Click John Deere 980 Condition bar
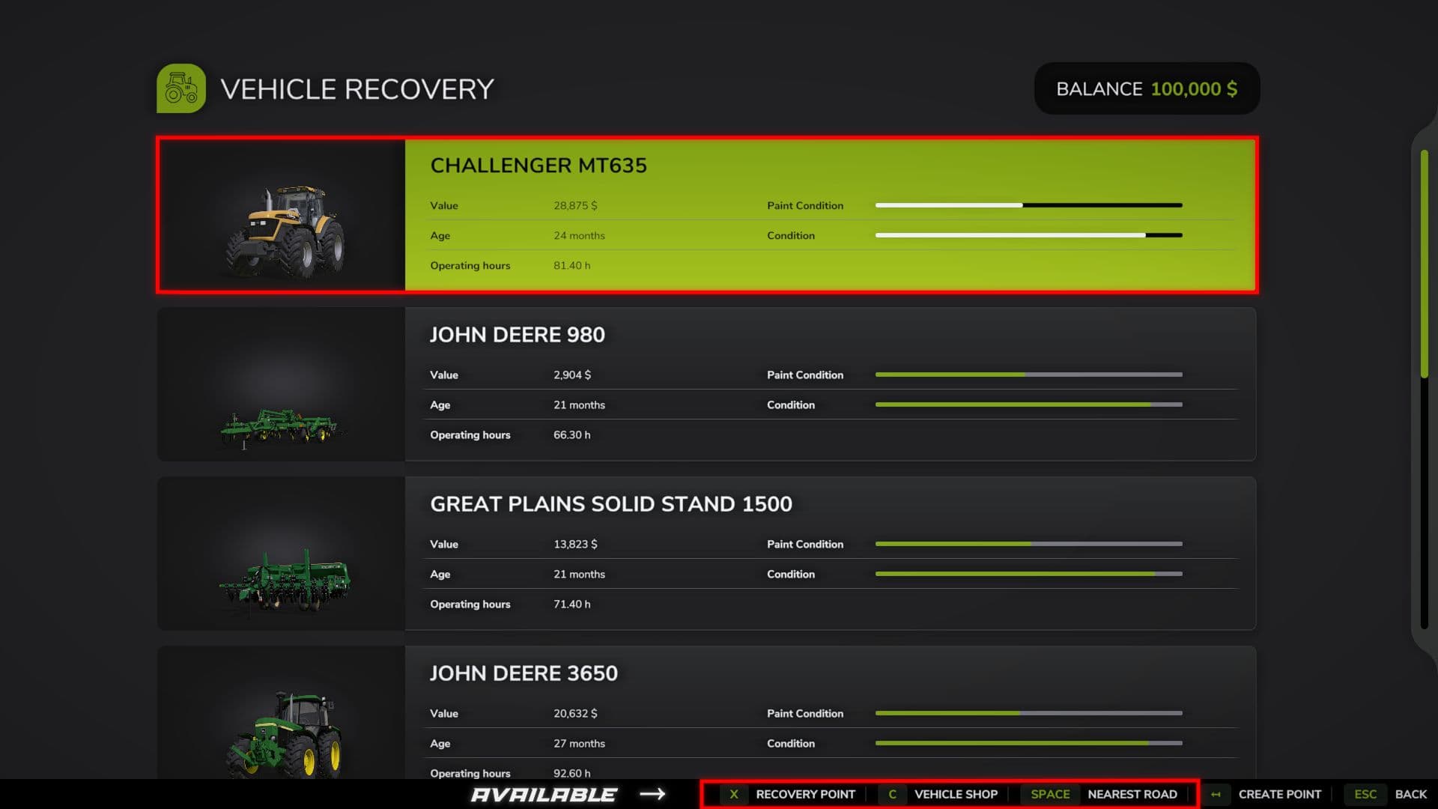The width and height of the screenshot is (1438, 809). [x=1029, y=404]
